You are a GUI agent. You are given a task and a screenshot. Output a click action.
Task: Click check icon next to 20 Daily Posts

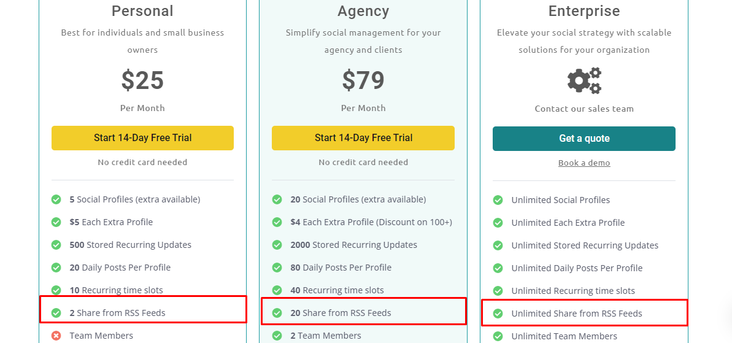click(56, 268)
